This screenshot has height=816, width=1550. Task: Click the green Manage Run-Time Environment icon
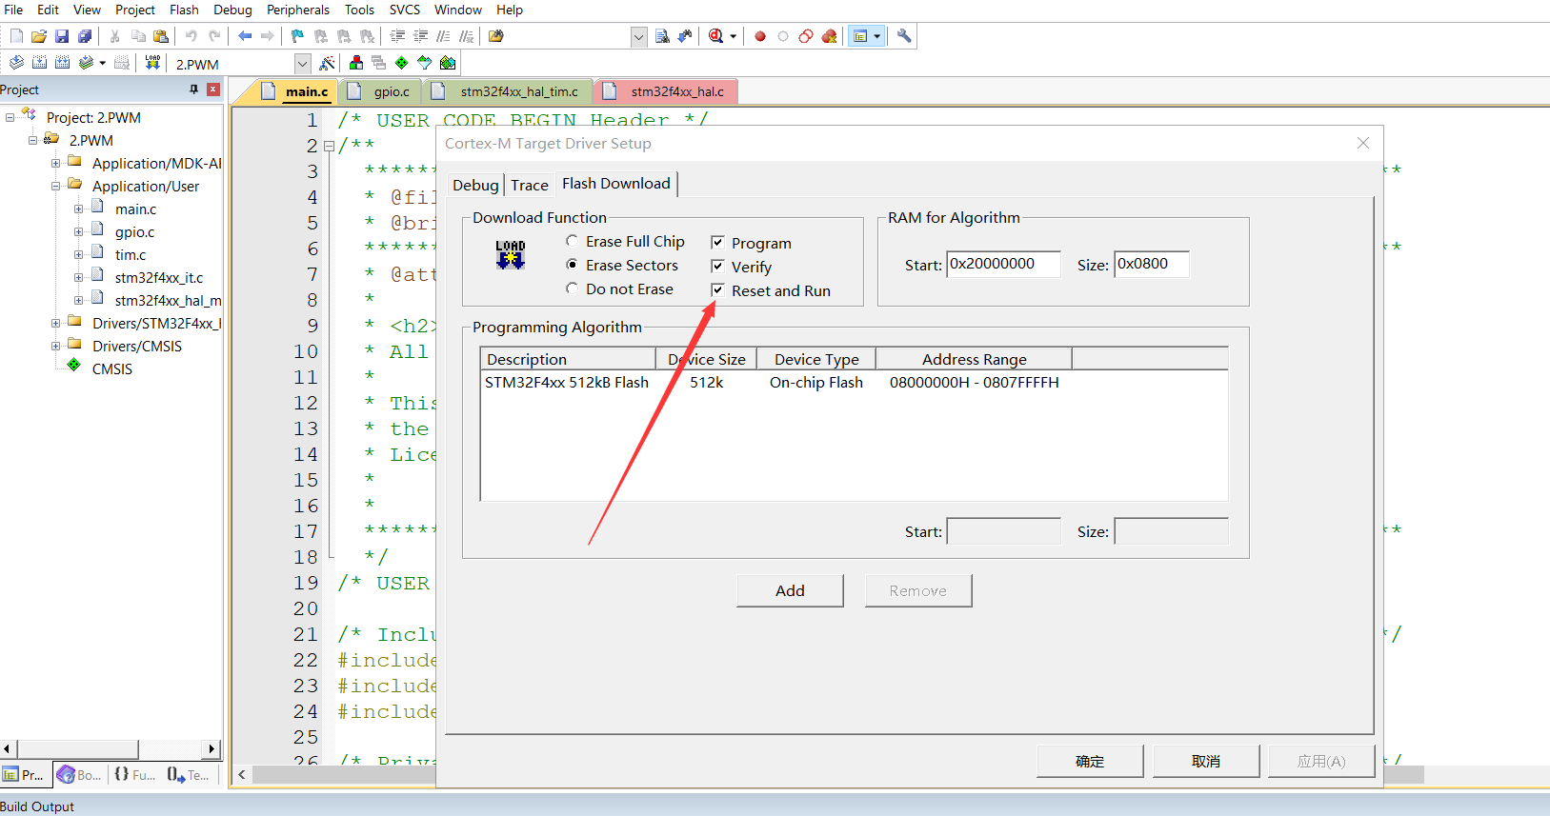coord(401,63)
